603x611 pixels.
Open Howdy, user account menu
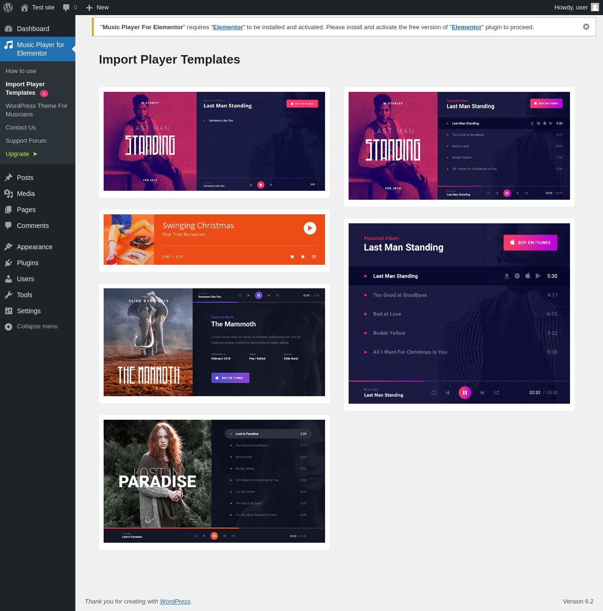pyautogui.click(x=576, y=8)
